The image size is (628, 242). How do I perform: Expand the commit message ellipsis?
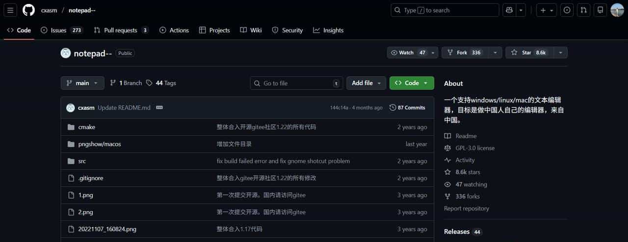pos(159,108)
